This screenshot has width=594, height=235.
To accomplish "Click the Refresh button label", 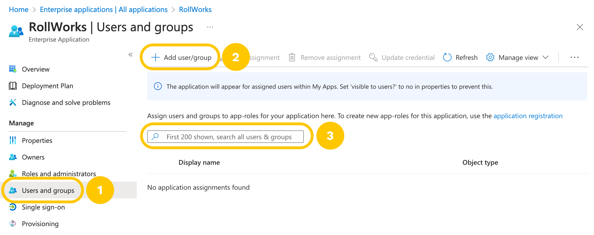I will [x=467, y=58].
